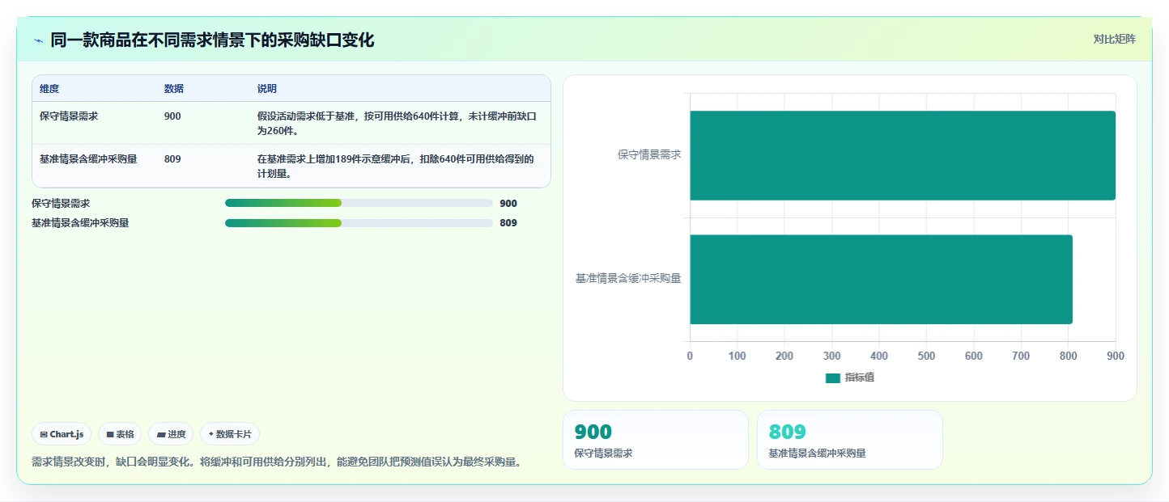The height and width of the screenshot is (502, 1169).
Task: Select the 表格 tag chip
Action: tap(120, 434)
